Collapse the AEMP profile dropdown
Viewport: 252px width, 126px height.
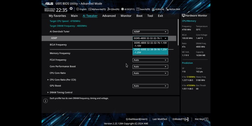coord(150,38)
